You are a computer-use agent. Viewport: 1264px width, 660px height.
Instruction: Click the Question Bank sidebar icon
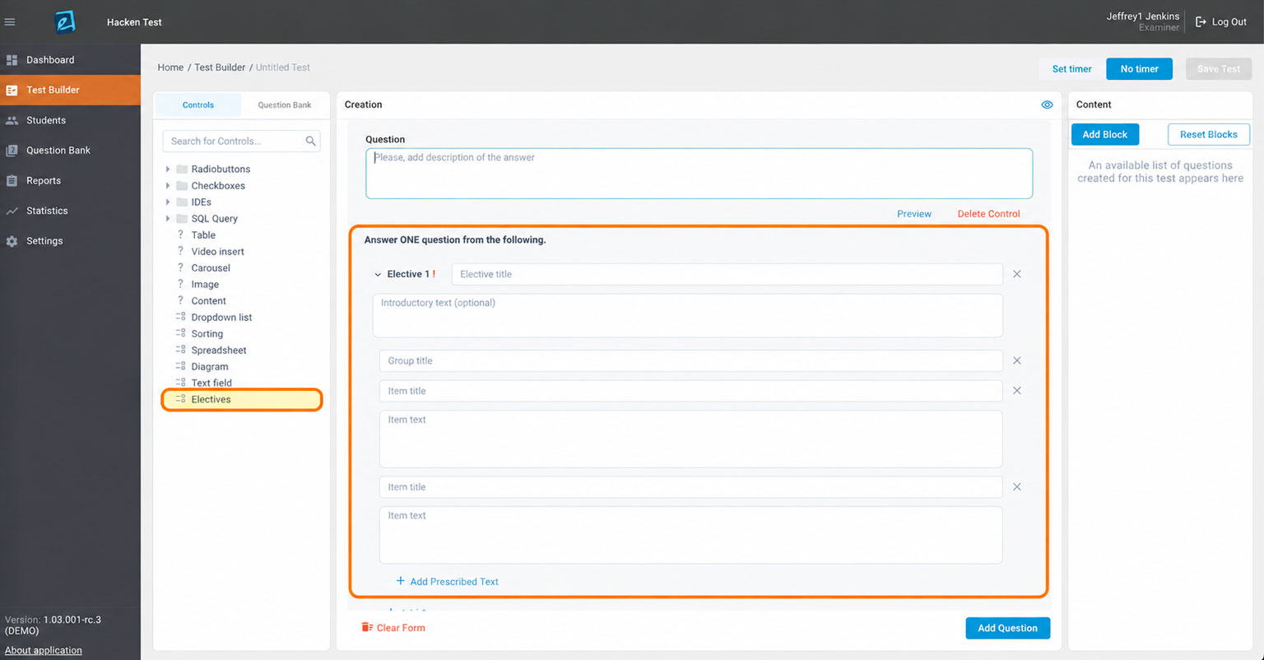pyautogui.click(x=12, y=151)
